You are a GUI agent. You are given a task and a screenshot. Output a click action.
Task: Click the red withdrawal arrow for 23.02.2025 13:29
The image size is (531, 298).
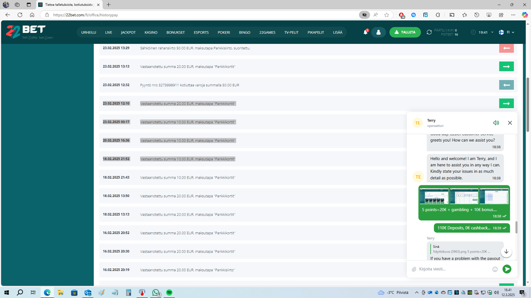click(506, 48)
